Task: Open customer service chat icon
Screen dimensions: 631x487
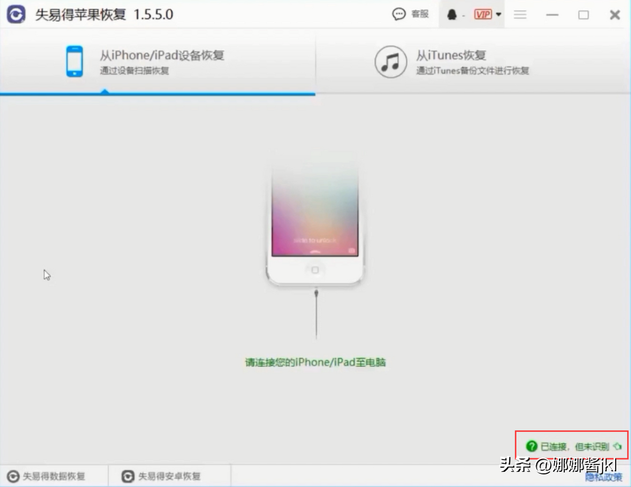Action: tap(399, 14)
